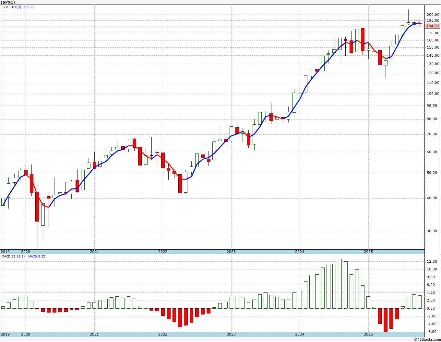Click the 2019 marker on MACD timeline

tap(5, 334)
